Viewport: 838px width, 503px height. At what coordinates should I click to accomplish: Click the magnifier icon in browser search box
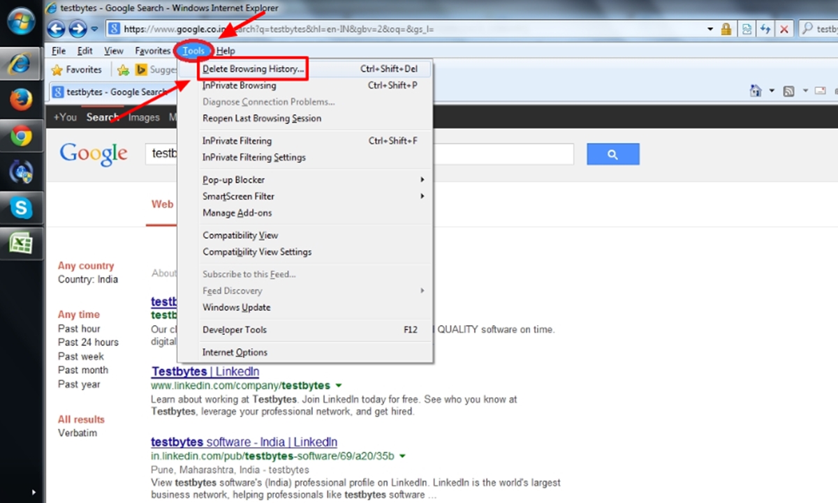click(808, 29)
